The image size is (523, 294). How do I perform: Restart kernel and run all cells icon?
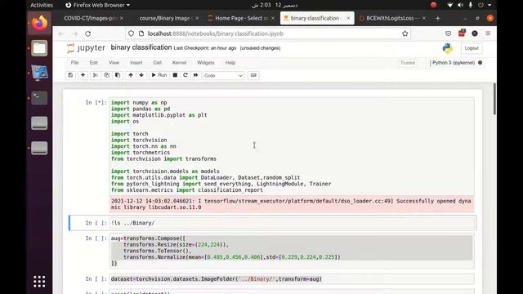tap(196, 75)
